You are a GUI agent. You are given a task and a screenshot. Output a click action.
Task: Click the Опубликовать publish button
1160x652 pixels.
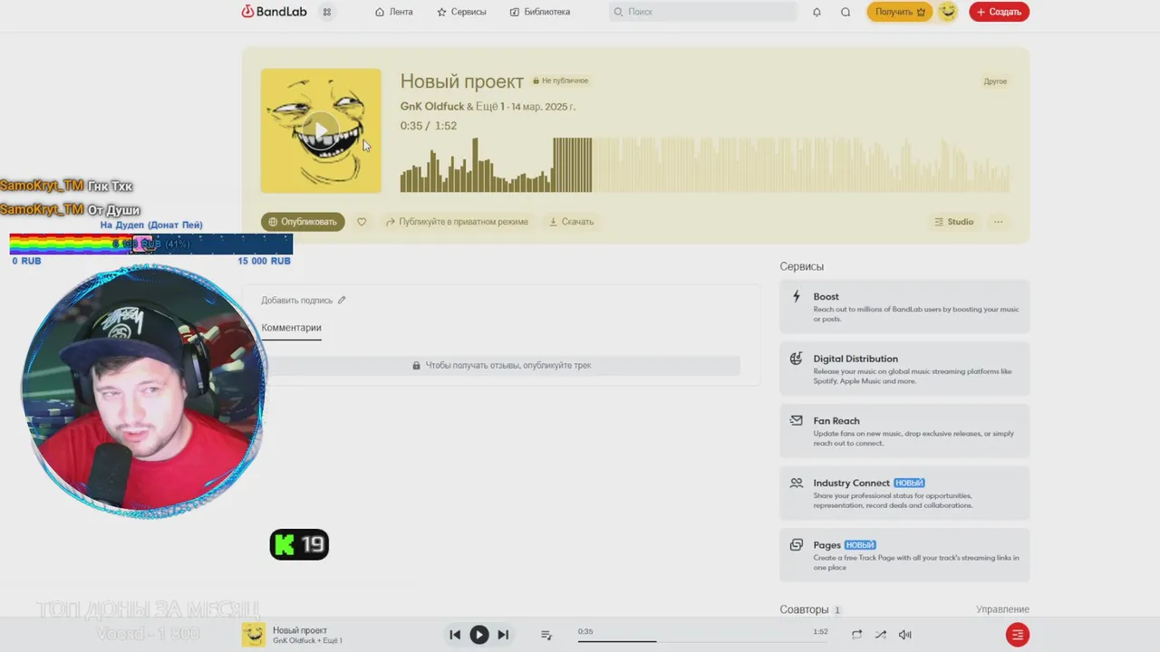coord(303,222)
